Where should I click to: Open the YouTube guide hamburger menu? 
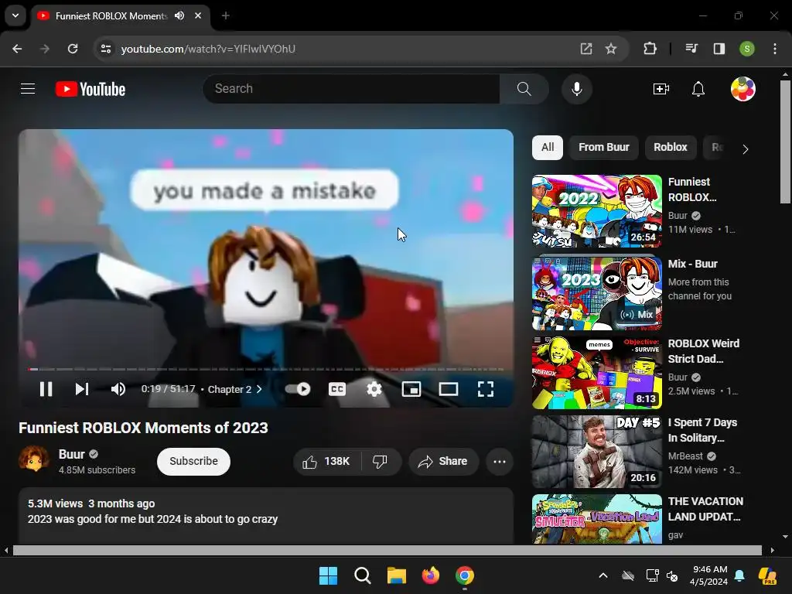point(28,89)
